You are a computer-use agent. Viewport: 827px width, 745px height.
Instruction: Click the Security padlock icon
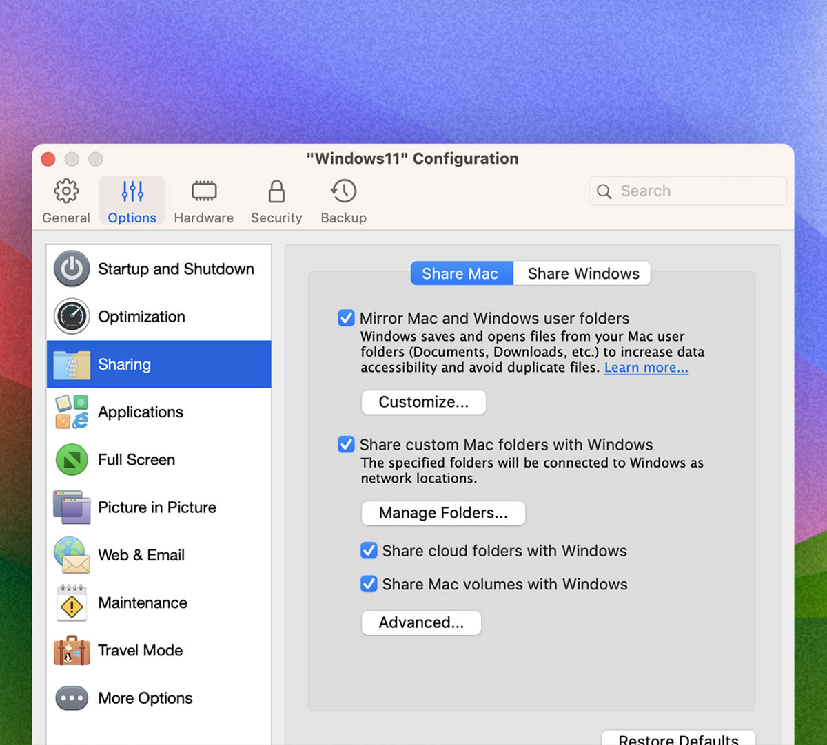point(276,193)
